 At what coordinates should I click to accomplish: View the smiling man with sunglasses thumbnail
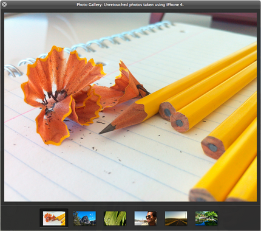pyautogui.click(x=146, y=218)
